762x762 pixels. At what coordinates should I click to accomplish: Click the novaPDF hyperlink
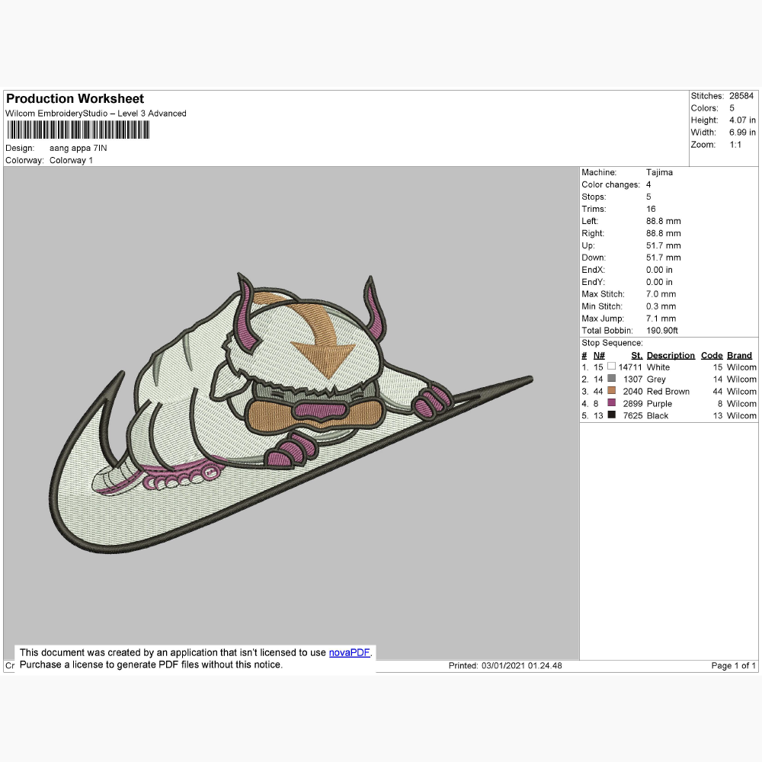coord(349,652)
